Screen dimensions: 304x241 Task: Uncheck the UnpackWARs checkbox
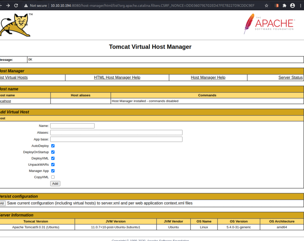53,165
